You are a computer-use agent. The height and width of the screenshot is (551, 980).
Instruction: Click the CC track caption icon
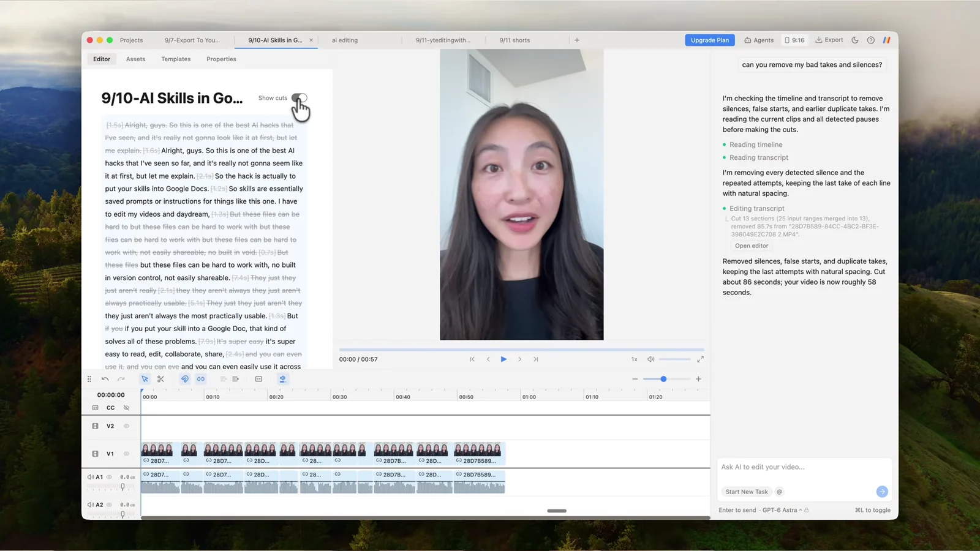tap(96, 408)
